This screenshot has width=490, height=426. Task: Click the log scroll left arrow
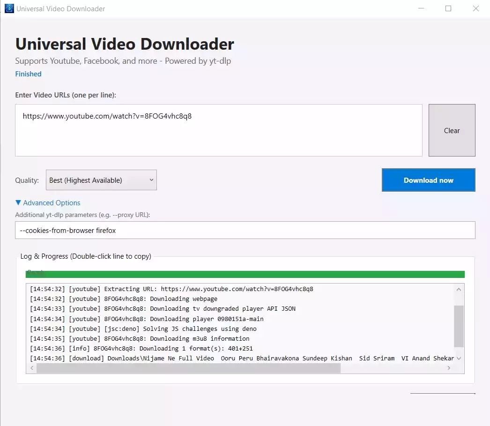pos(31,368)
